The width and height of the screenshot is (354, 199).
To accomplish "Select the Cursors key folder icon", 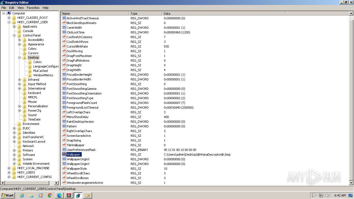I will pyautogui.click(x=25, y=53).
